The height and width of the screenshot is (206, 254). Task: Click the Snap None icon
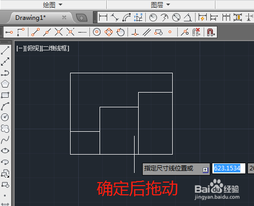[197, 32]
